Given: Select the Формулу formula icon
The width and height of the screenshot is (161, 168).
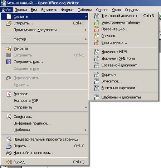Looking at the screenshot, I should click(97, 75).
